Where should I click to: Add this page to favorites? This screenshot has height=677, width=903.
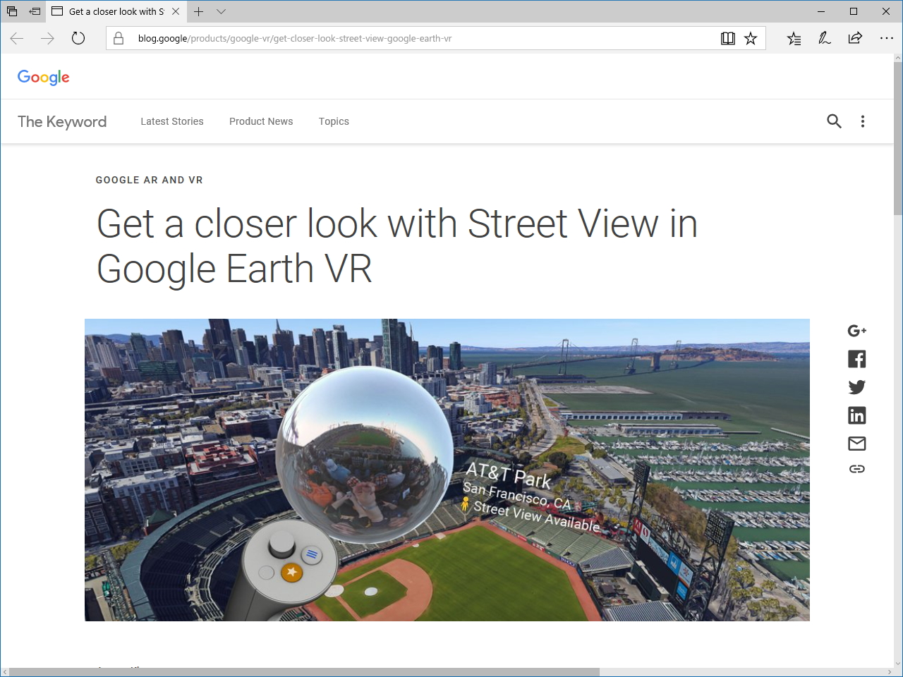click(751, 38)
